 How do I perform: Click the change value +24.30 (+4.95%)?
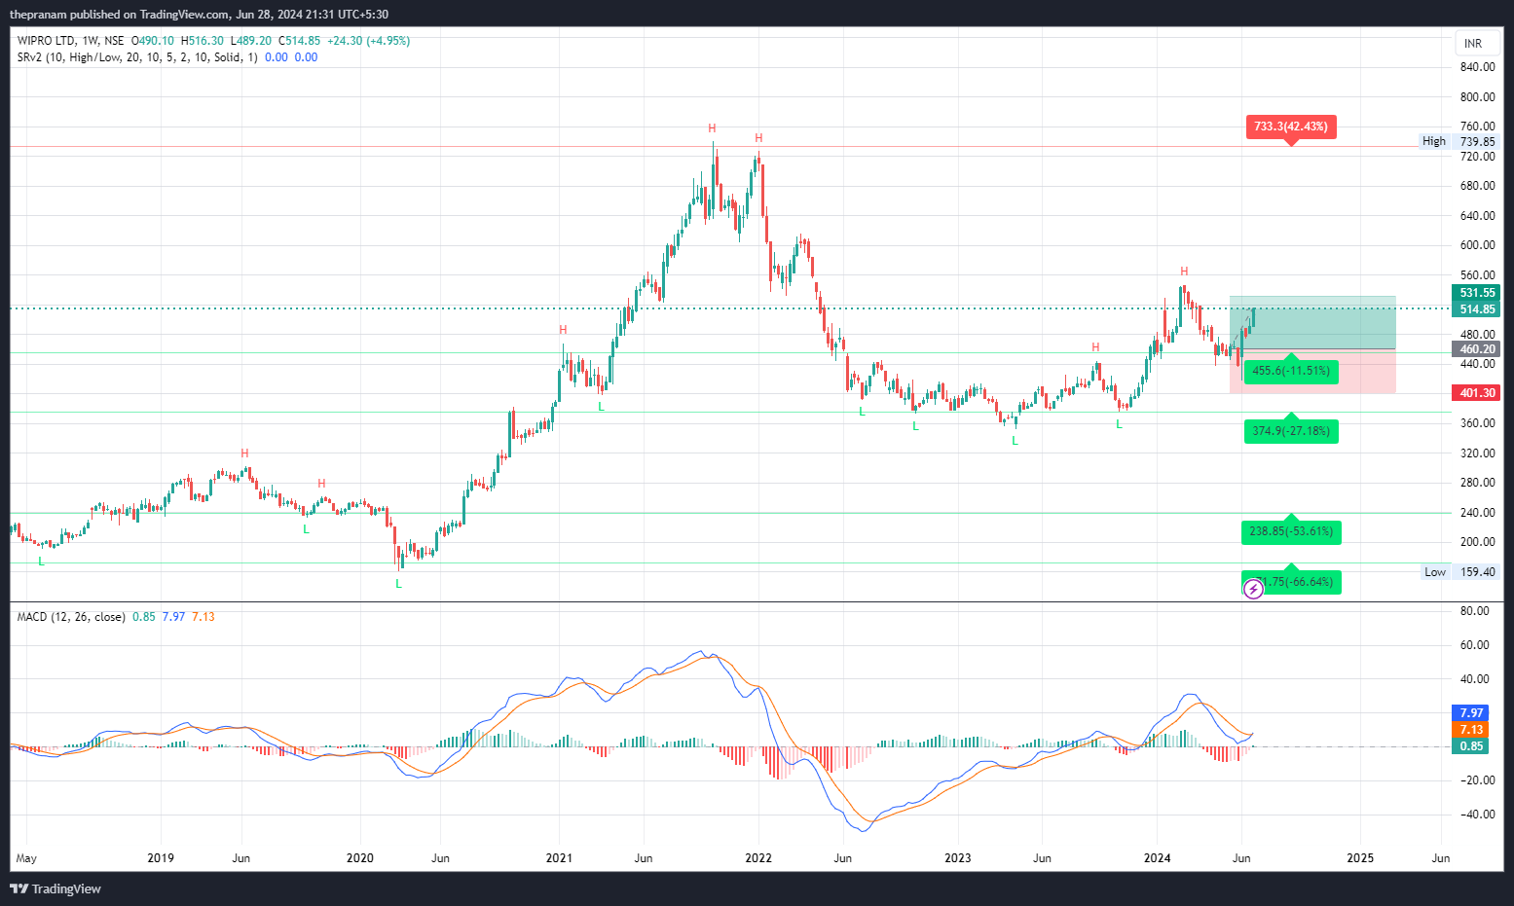pyautogui.click(x=368, y=41)
